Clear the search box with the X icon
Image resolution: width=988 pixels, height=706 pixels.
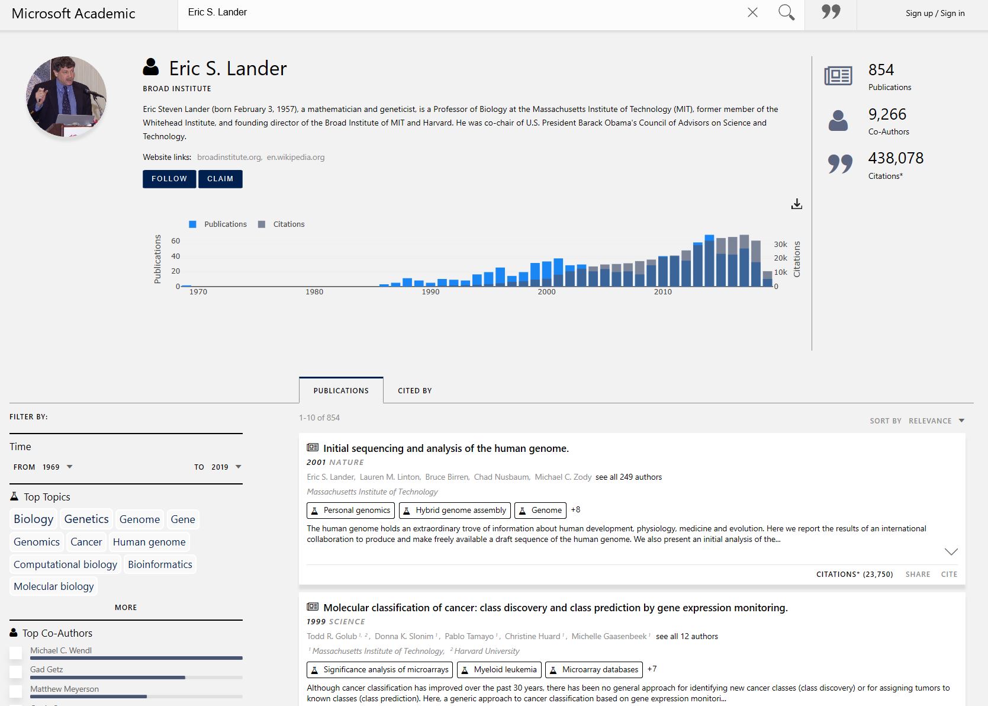(752, 12)
